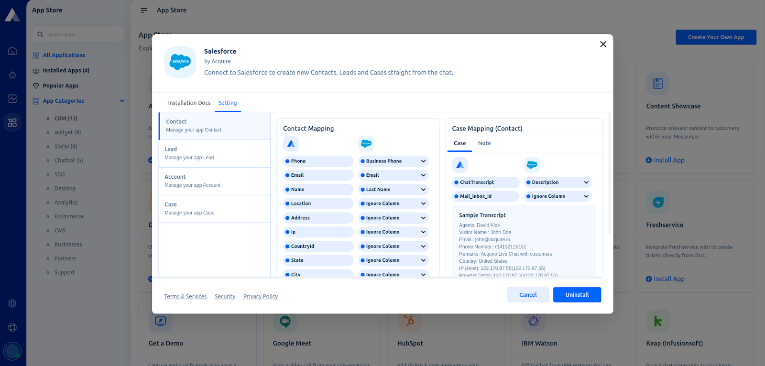Select the Contact settings section
The image size is (765, 366).
(x=215, y=126)
